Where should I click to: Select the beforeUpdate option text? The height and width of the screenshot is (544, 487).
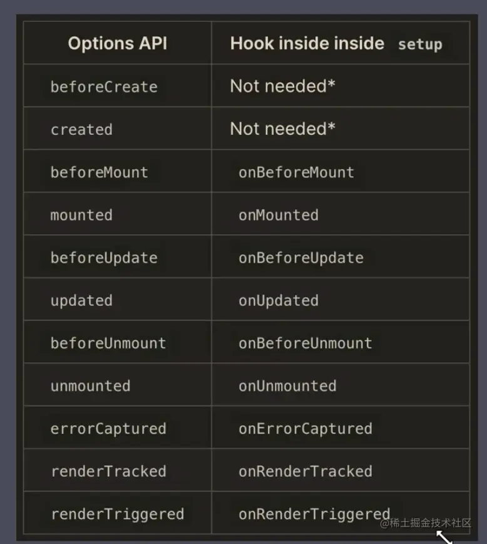point(104,258)
